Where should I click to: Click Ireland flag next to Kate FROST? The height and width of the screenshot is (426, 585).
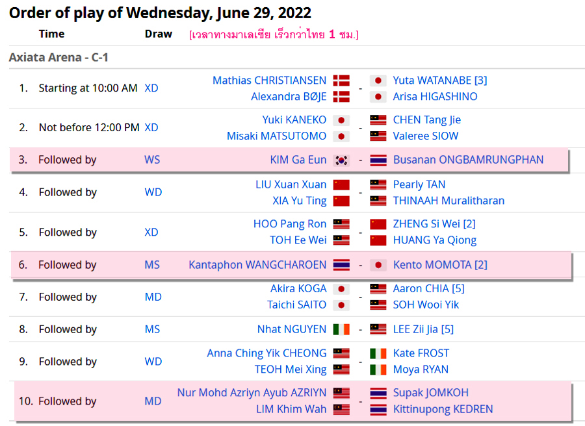coord(378,353)
